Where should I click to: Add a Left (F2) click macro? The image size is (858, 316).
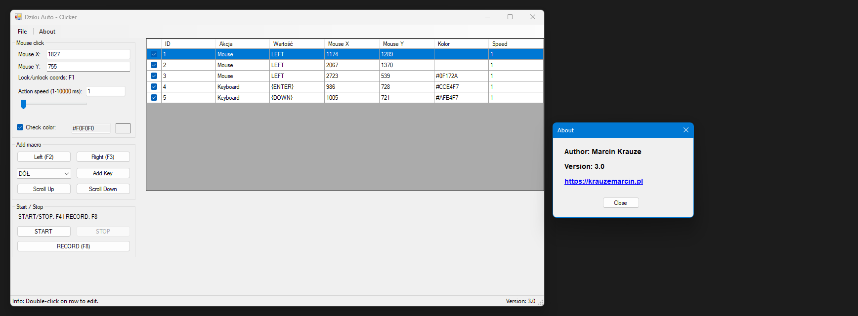[x=43, y=157]
